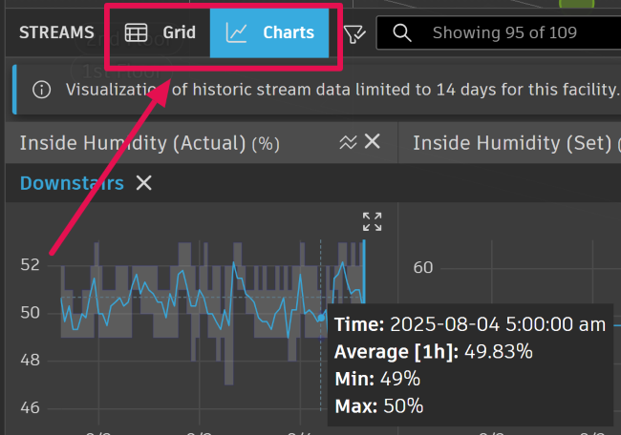Viewport: 621px width, 435px height.
Task: Click the highlighted data point on the humidity chart
Action: tap(321, 318)
